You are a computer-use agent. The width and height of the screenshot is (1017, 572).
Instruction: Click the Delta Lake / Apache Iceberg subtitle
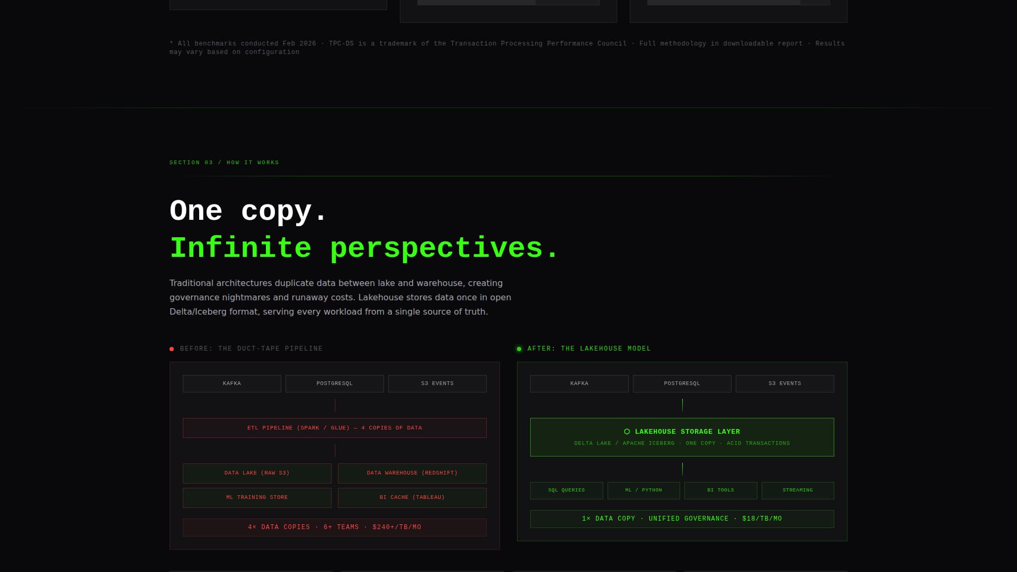click(x=682, y=443)
